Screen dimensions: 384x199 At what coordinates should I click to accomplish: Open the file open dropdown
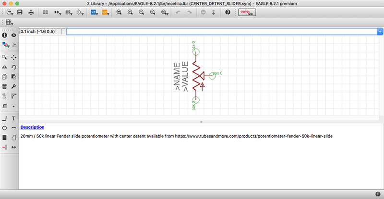pos(10,12)
